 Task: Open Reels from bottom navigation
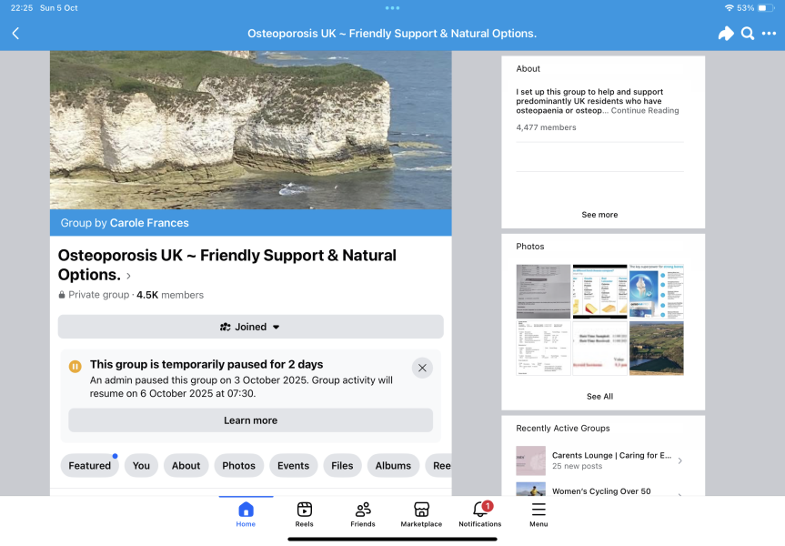[x=305, y=514]
